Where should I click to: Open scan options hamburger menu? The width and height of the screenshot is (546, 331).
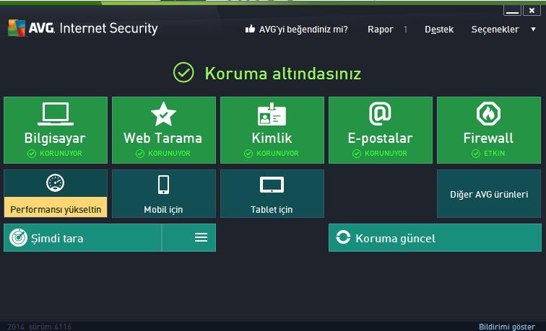click(x=201, y=237)
